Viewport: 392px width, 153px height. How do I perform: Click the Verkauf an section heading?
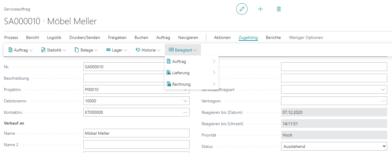point(14,123)
